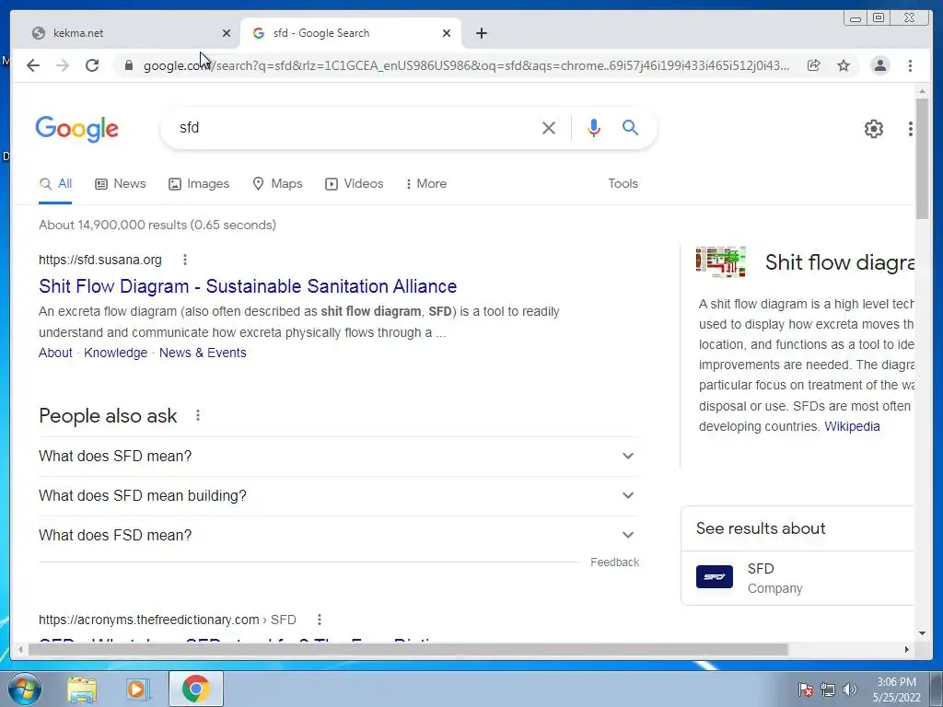Click the scroll down arrow

[x=922, y=633]
